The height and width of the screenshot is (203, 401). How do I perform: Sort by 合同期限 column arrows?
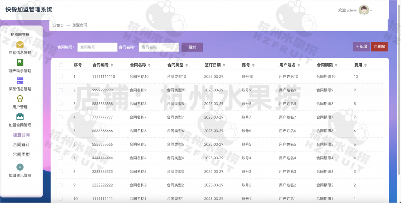coord(336,65)
